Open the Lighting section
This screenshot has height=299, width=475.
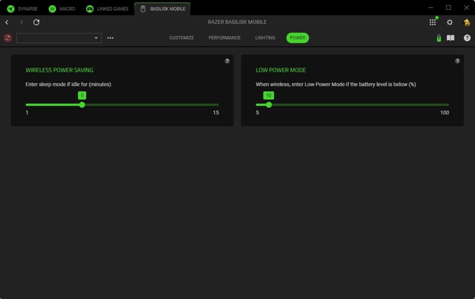265,38
